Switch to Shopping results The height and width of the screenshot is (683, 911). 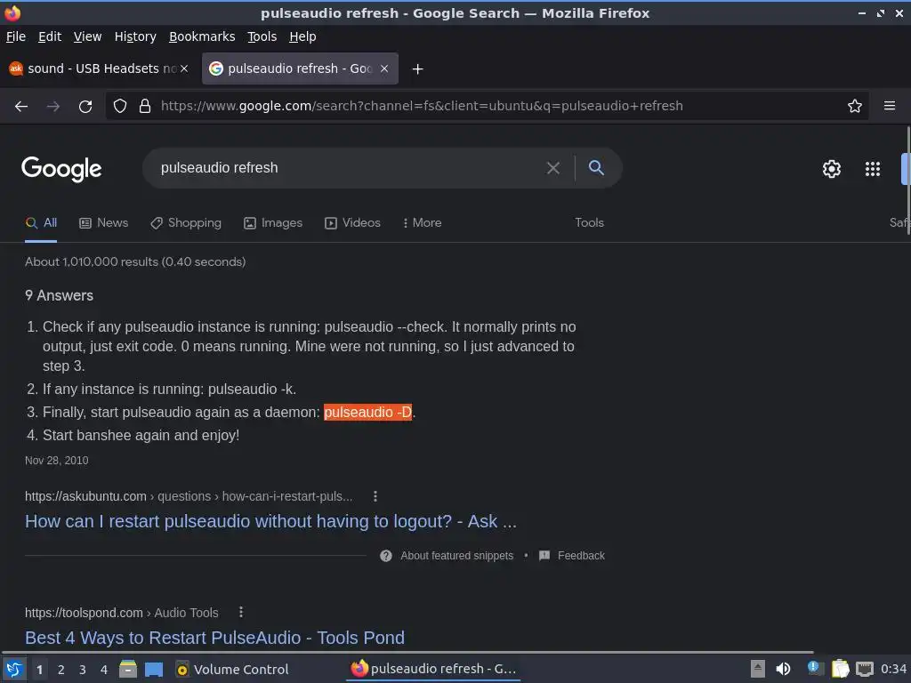click(186, 223)
